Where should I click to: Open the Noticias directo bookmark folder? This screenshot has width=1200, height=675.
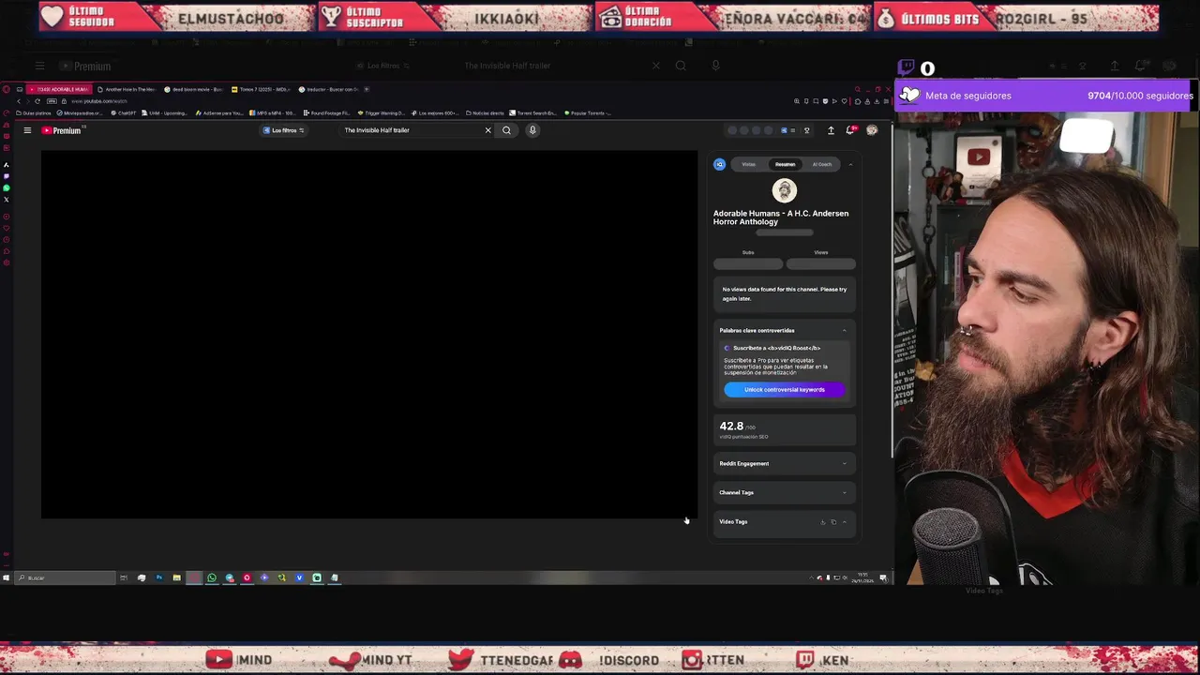coord(485,113)
